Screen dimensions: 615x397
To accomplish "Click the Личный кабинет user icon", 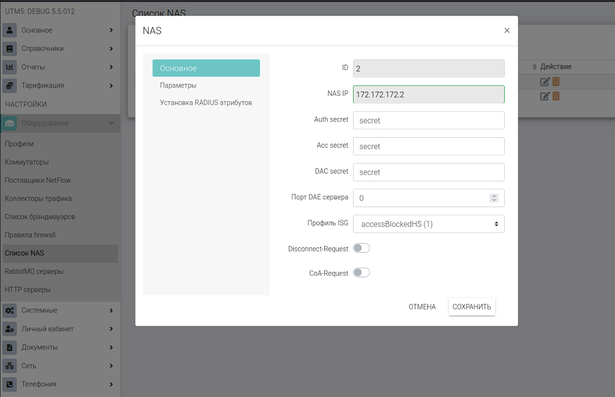I will [10, 329].
